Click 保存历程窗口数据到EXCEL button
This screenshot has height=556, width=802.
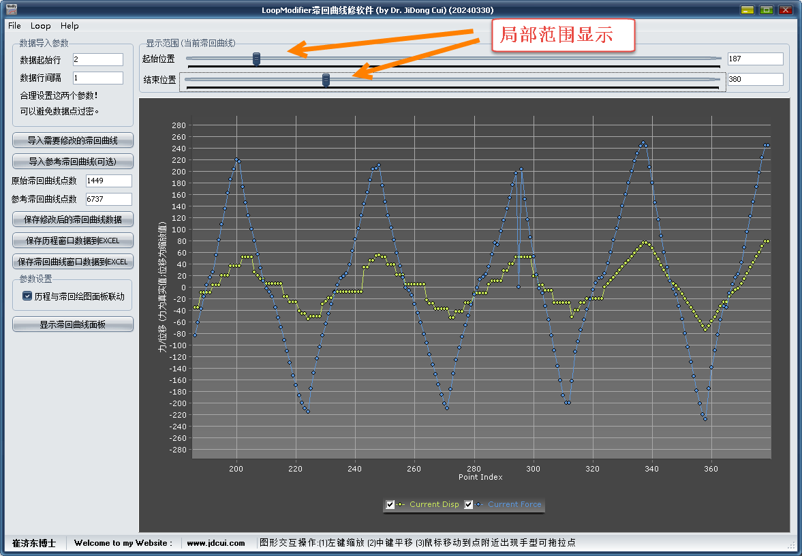[73, 241]
